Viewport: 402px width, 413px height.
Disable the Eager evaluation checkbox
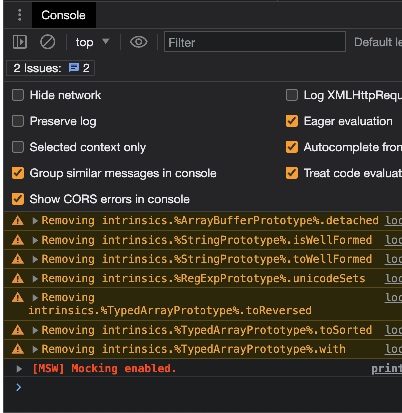click(x=292, y=121)
